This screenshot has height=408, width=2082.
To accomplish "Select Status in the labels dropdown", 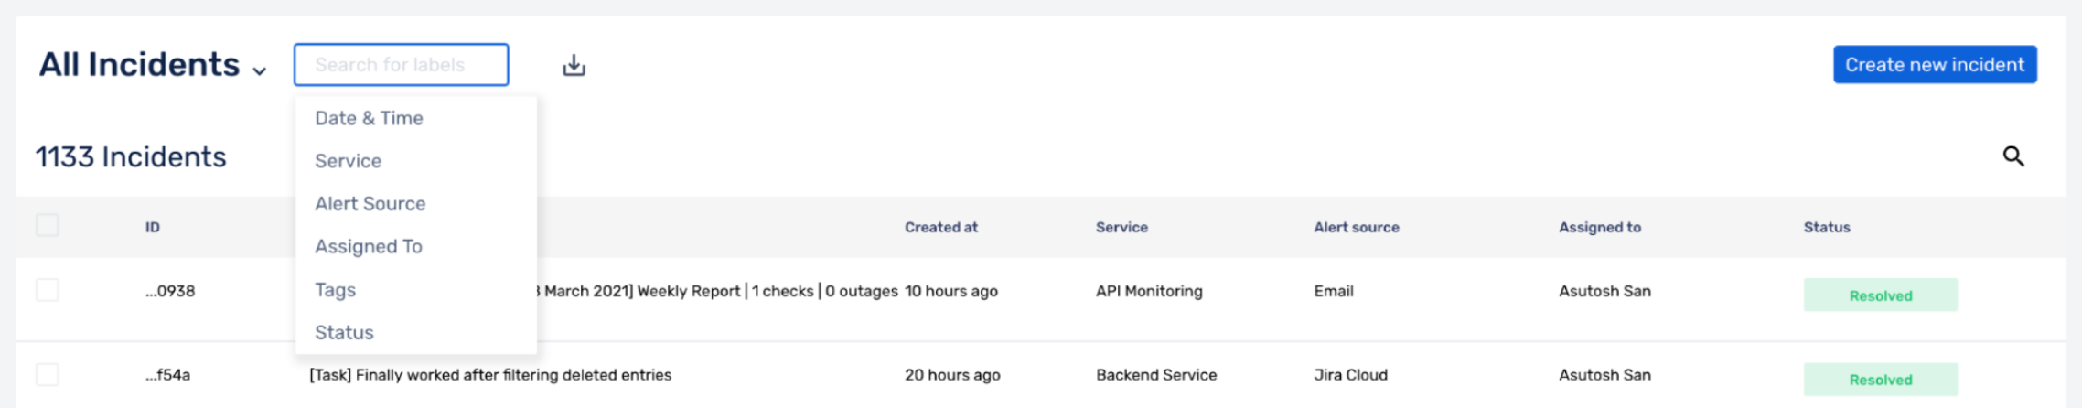I will click(x=344, y=332).
